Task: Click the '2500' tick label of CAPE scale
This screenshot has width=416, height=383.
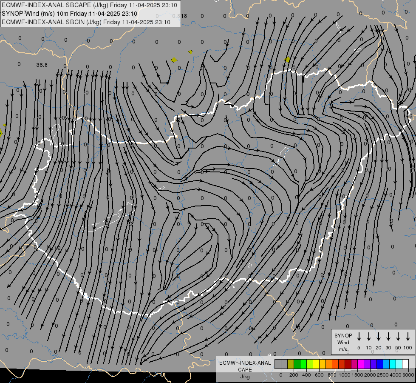Action: tap(383, 375)
